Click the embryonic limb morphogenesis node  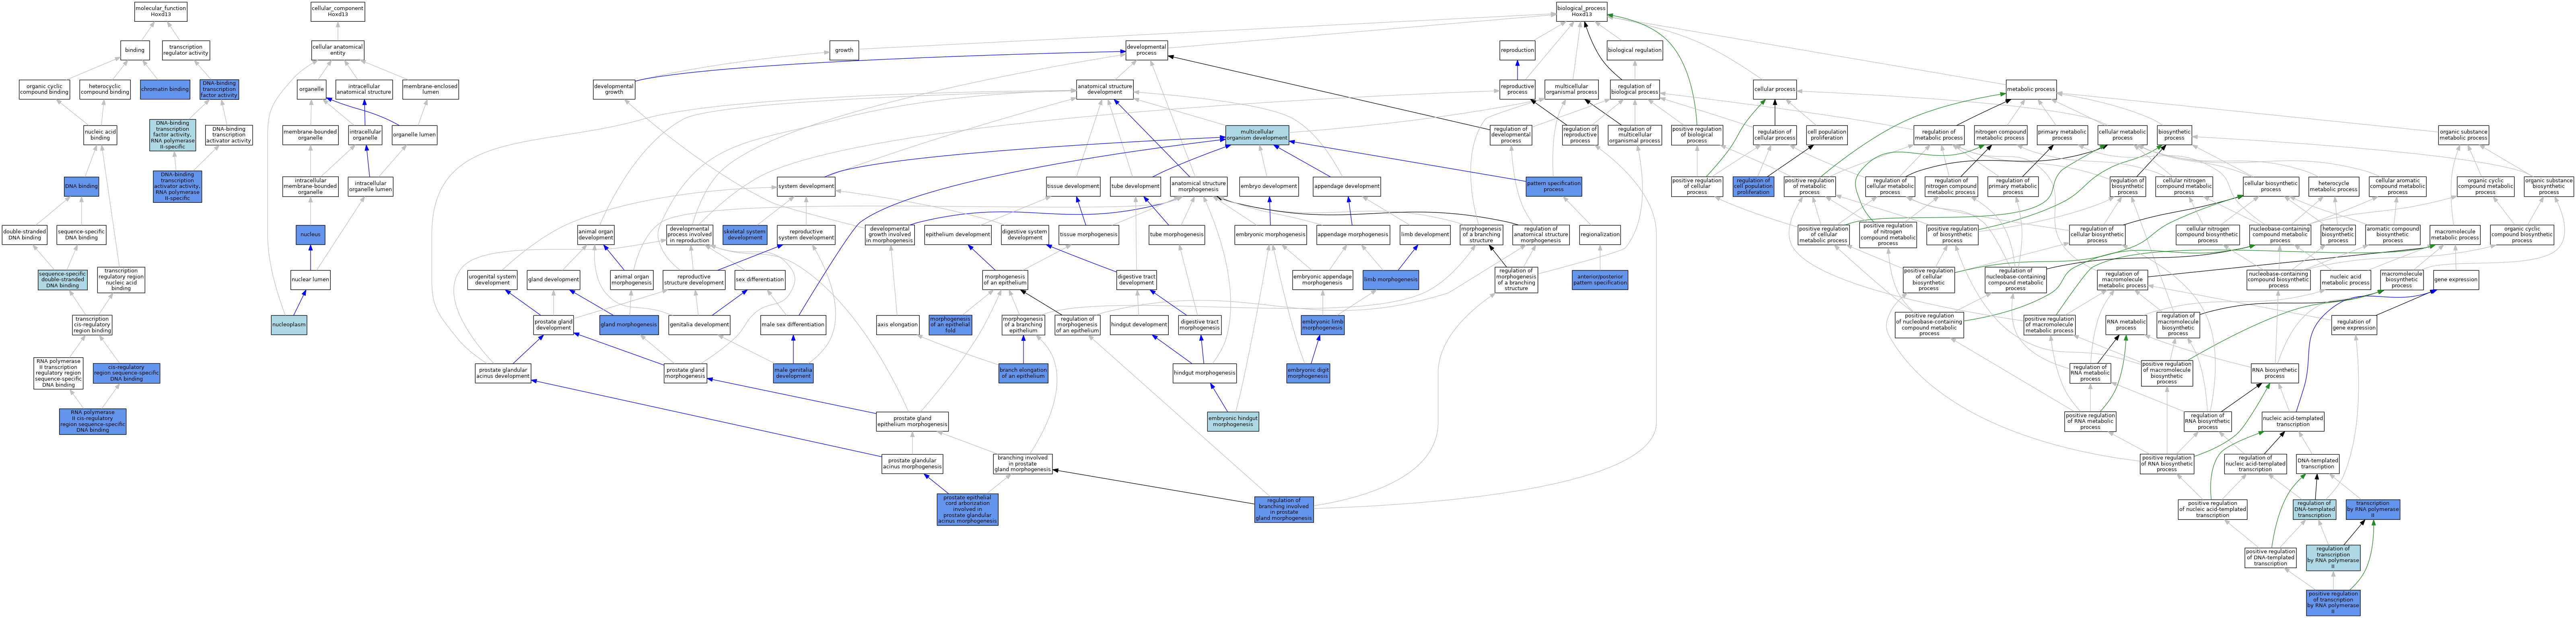pyautogui.click(x=1322, y=325)
